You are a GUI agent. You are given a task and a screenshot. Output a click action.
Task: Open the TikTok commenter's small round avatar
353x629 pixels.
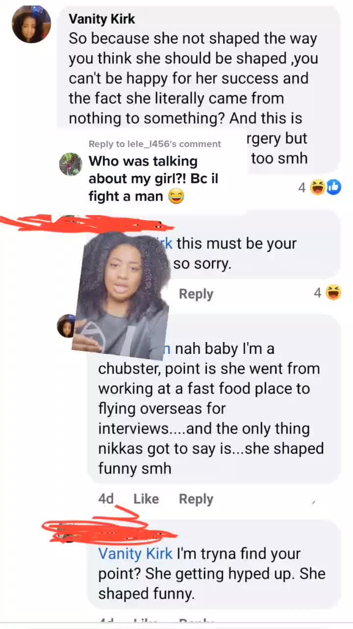pos(71,164)
